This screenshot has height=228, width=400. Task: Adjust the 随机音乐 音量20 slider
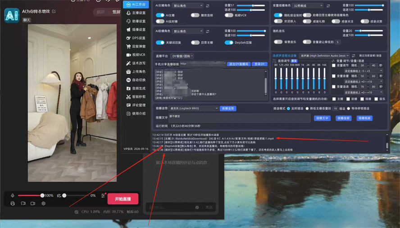point(369,31)
